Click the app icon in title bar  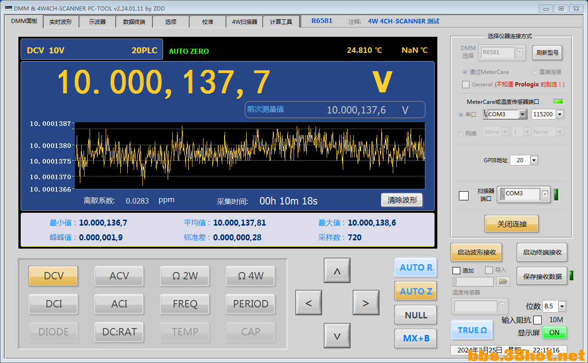(8, 8)
